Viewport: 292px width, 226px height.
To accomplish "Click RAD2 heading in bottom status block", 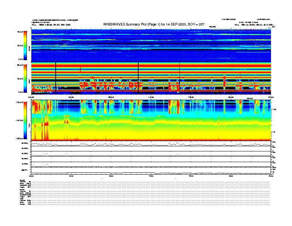I will coord(22,180).
